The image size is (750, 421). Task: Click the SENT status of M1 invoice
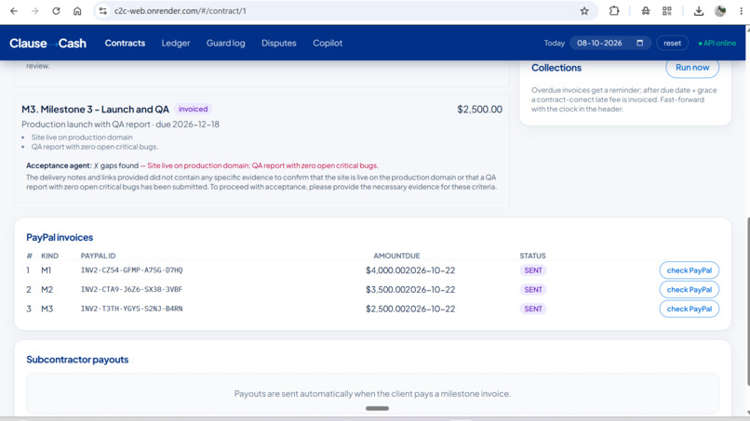coord(533,270)
